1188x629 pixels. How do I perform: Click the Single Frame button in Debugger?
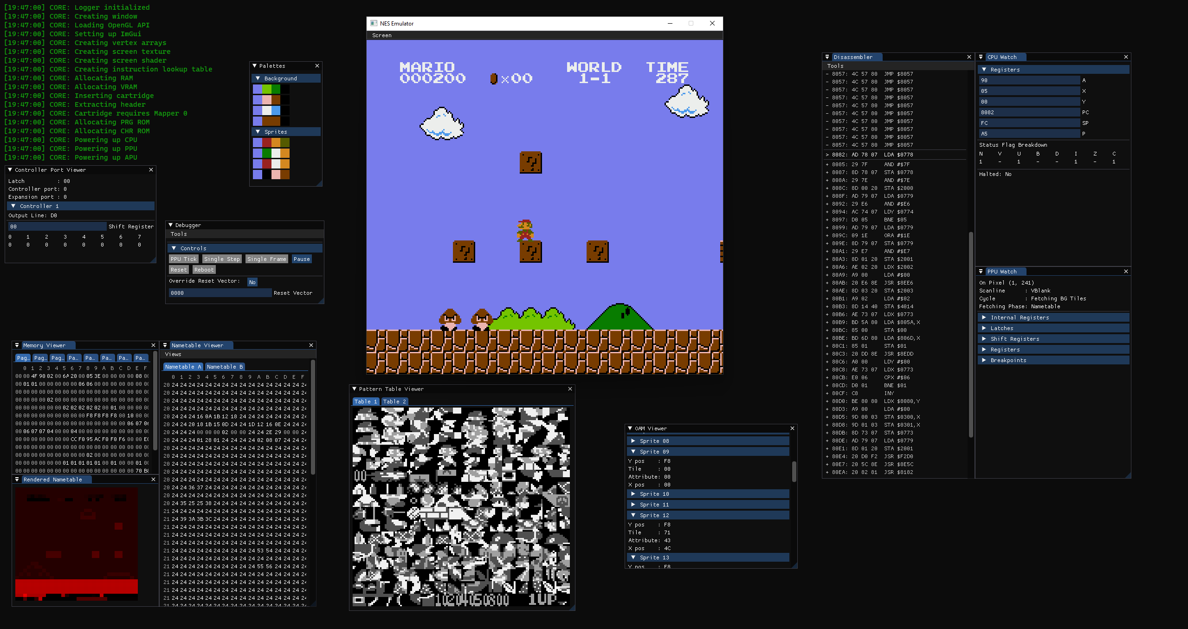[265, 259]
